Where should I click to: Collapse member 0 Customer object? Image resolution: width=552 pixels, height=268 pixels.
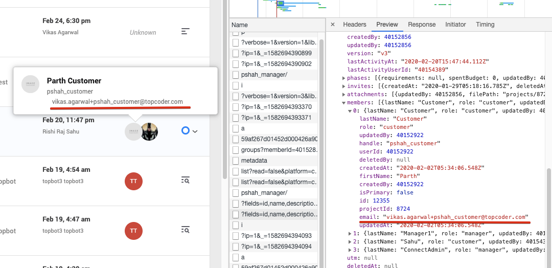[350, 110]
